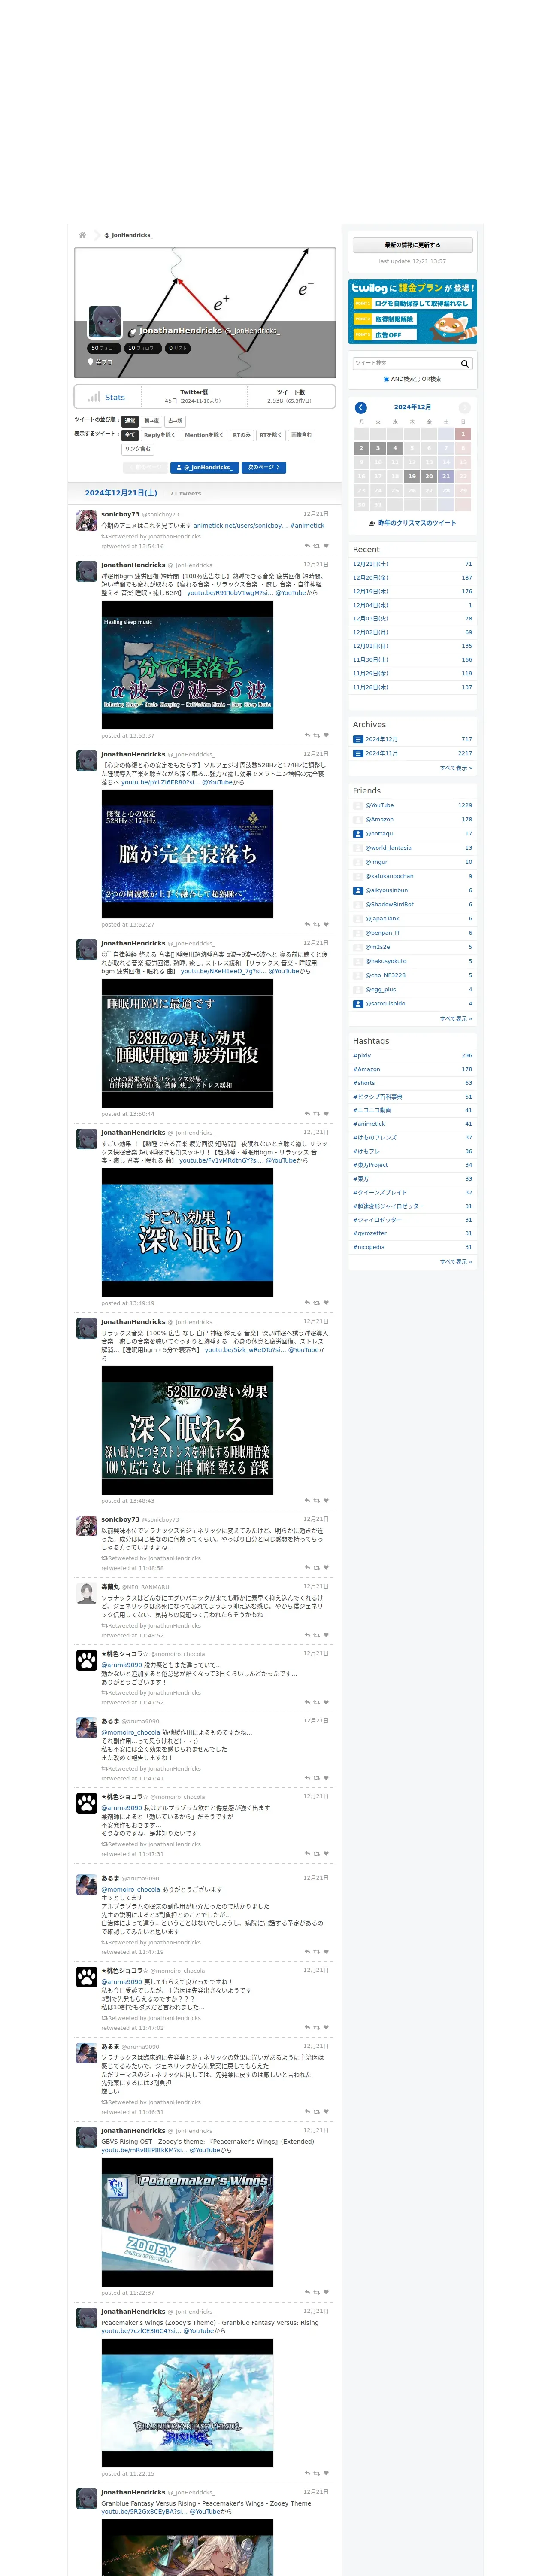Click 最新の情報に更新する button
Image resolution: width=551 pixels, height=2576 pixels.
[412, 245]
